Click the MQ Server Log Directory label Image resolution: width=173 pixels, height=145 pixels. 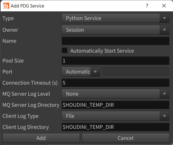31,105
